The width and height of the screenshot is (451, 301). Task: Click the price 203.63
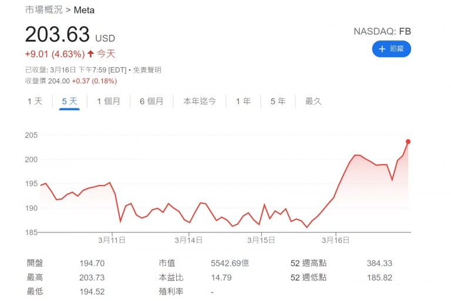coord(58,35)
